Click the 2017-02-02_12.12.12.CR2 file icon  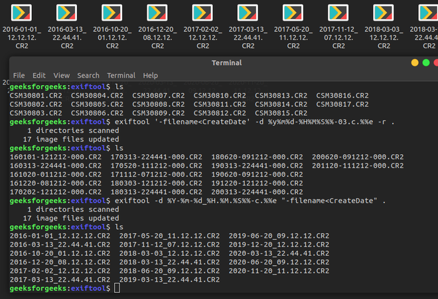point(202,14)
